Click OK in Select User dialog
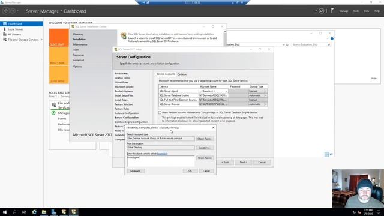384x216 pixels. 190,171
